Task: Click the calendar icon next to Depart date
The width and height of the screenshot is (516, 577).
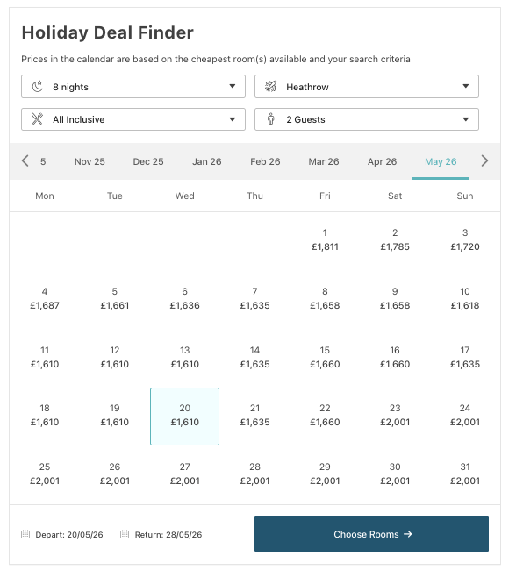Action: [x=25, y=534]
